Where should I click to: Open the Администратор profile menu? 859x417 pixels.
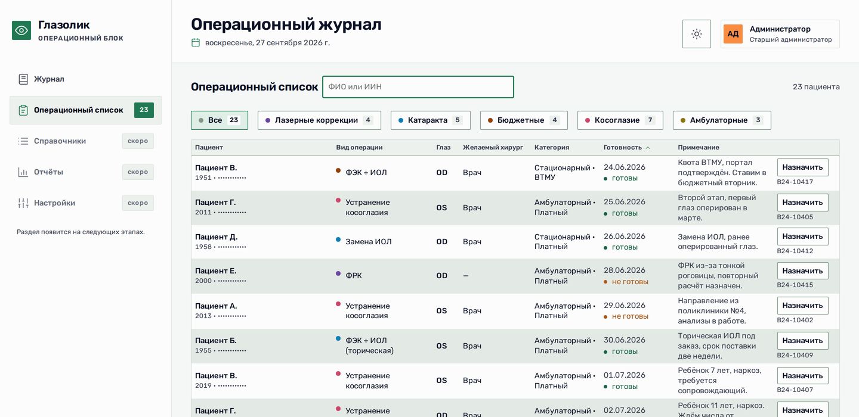coord(780,34)
